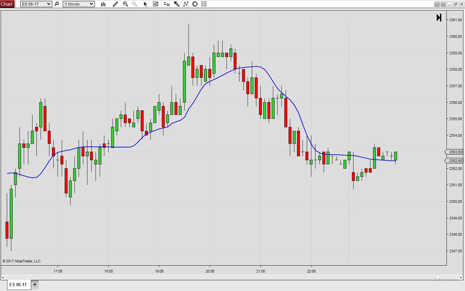The image size is (465, 291).
Task: Open the Indicators icon
Action: coord(186,4)
